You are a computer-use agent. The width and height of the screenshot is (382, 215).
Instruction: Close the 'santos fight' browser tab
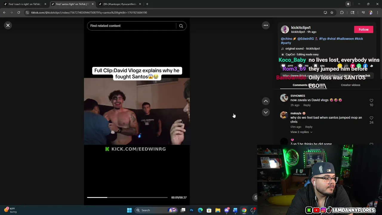point(93,4)
